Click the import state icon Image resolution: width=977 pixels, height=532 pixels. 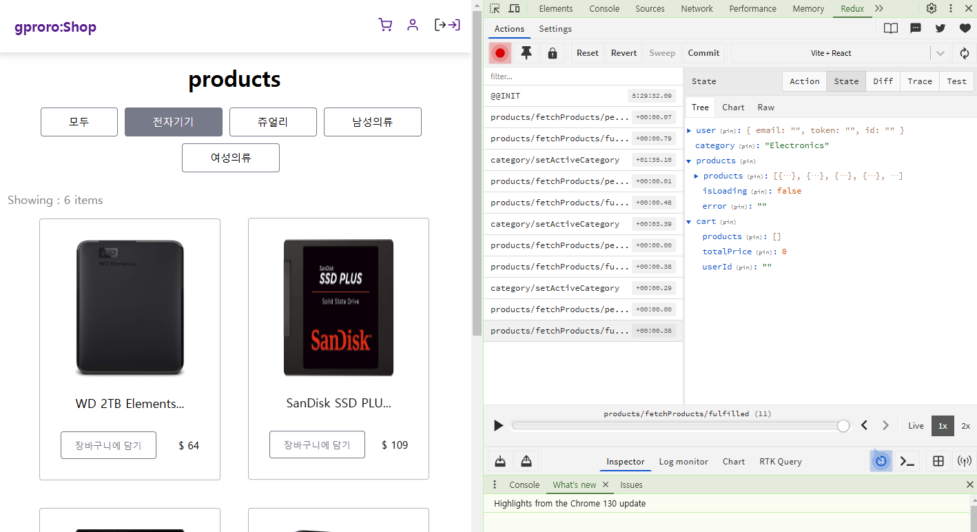click(x=501, y=461)
